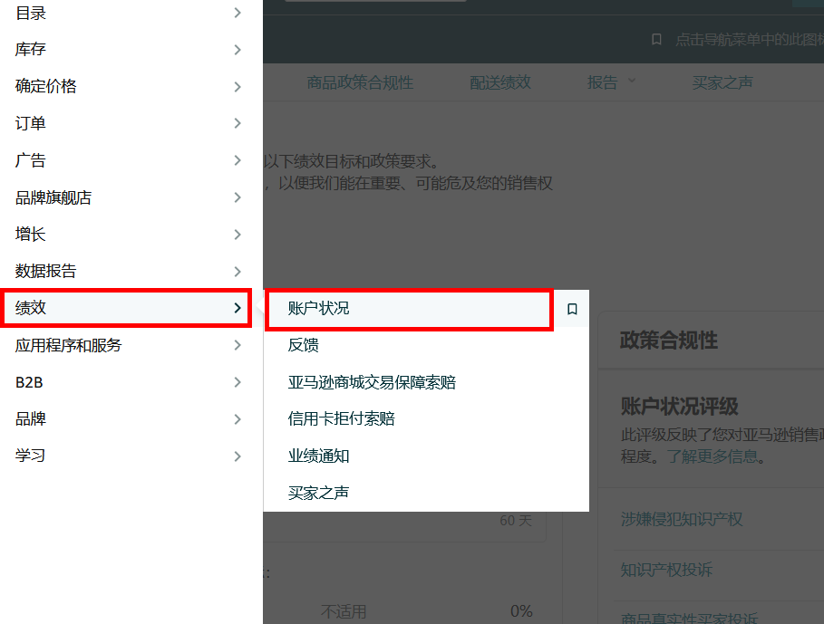Click the bookmark icon beside 账户状况
The height and width of the screenshot is (624, 824).
pyautogui.click(x=572, y=310)
